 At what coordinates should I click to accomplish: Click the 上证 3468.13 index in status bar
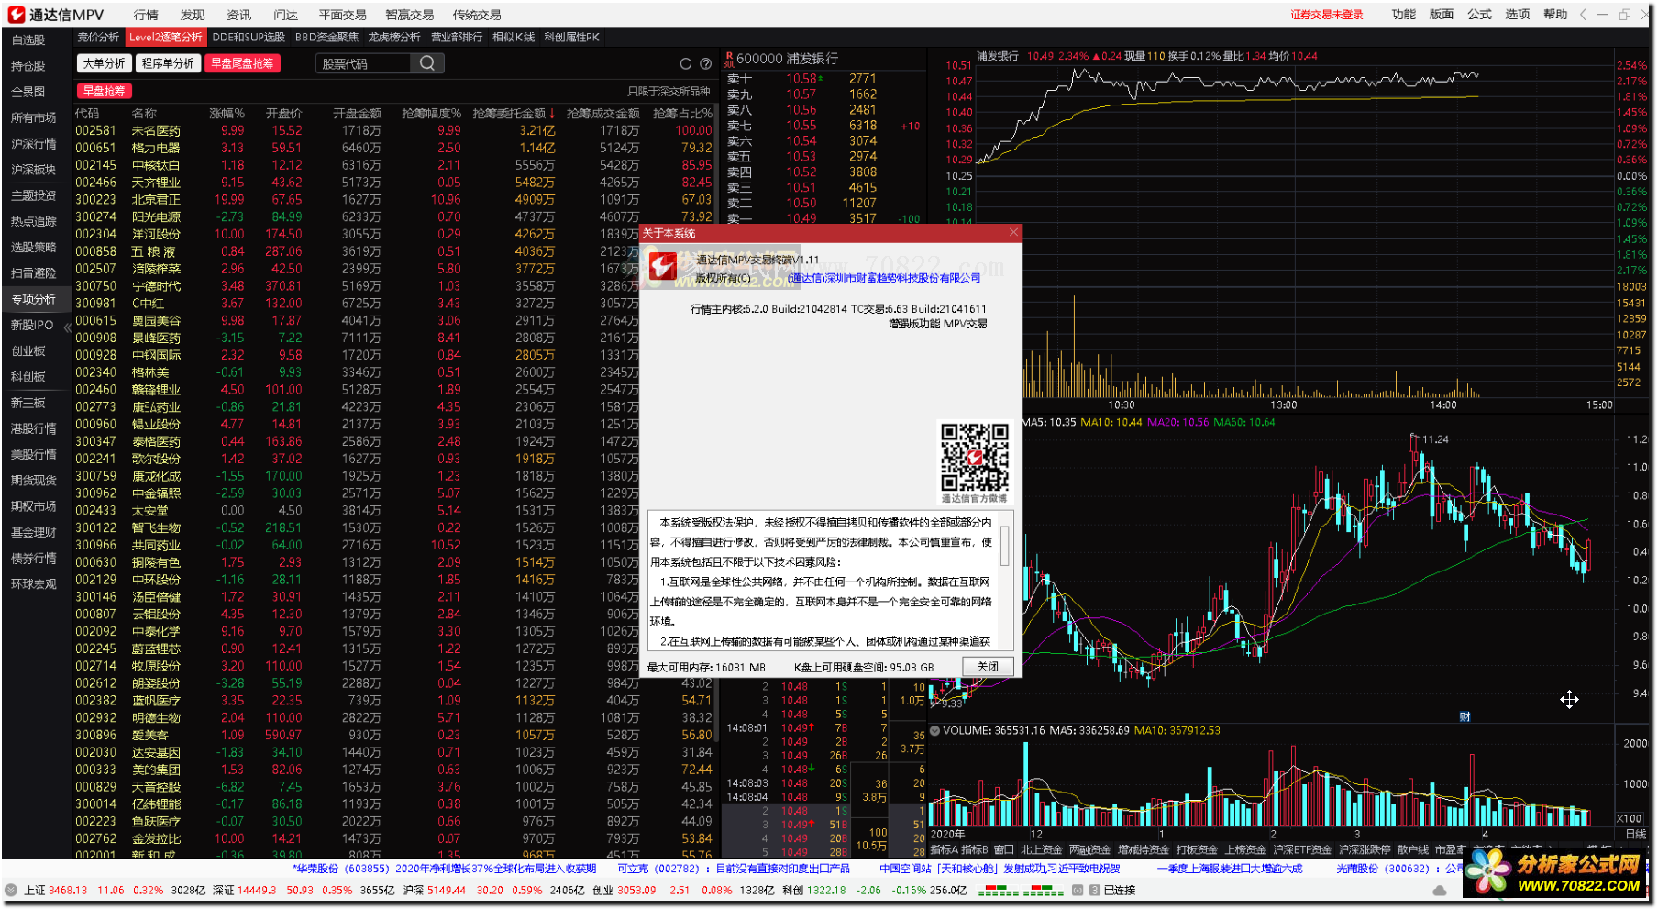coord(55,890)
